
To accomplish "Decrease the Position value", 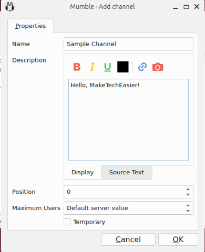I will click(188, 195).
